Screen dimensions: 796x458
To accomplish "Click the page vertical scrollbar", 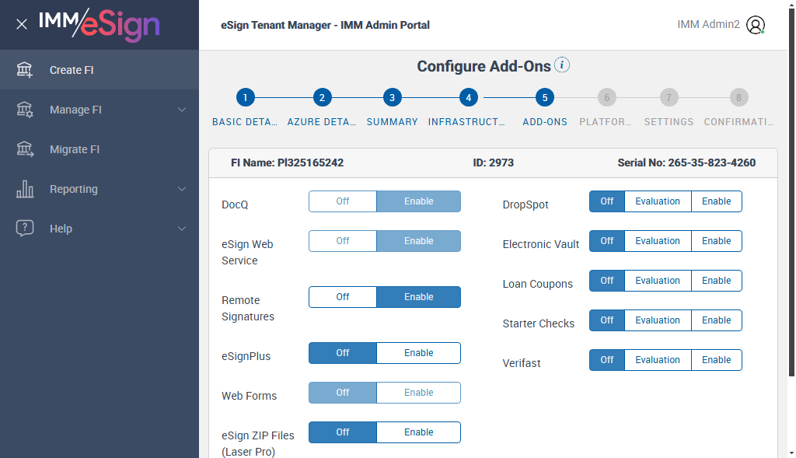I will 791,193.
